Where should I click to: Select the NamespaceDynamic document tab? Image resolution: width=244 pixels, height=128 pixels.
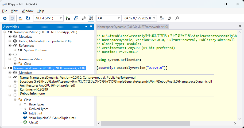tap(133, 27)
